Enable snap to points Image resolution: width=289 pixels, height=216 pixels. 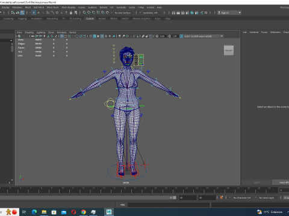[x=93, y=13]
